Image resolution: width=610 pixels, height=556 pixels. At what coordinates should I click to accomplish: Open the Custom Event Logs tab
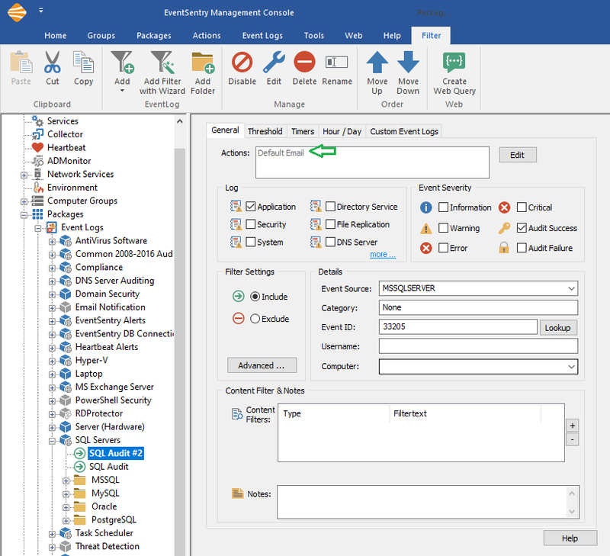(x=404, y=131)
